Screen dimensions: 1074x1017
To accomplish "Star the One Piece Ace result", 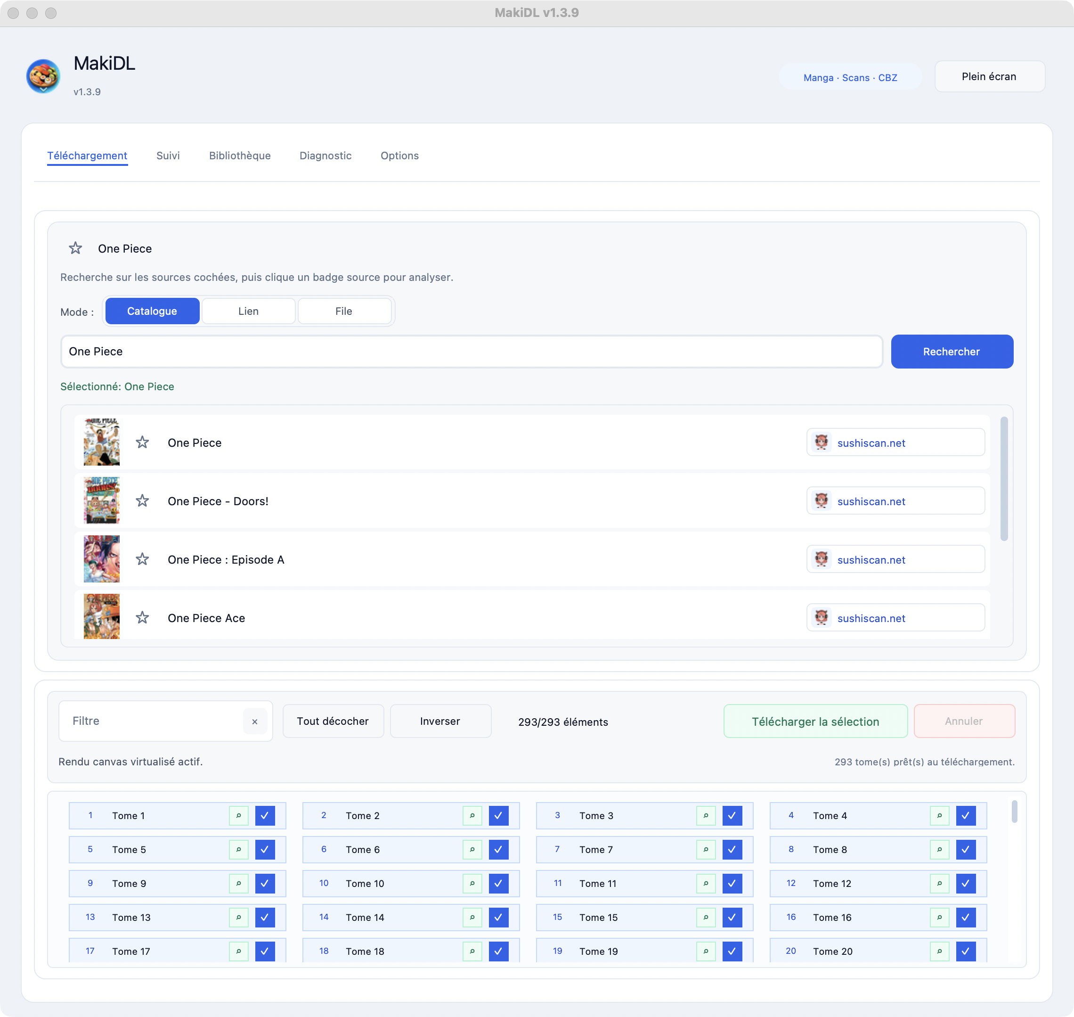I will 143,618.
